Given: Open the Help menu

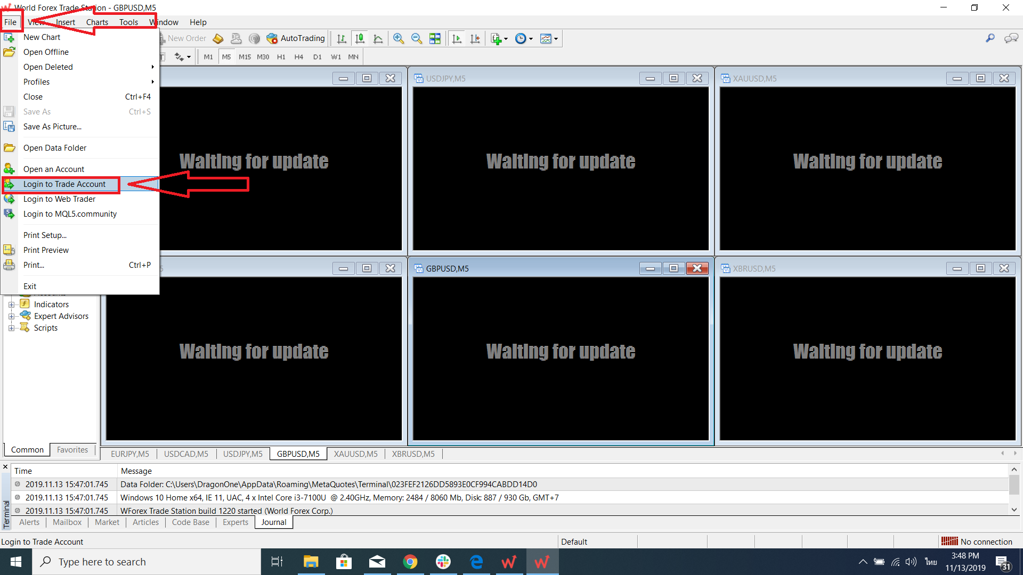Looking at the screenshot, I should [198, 22].
